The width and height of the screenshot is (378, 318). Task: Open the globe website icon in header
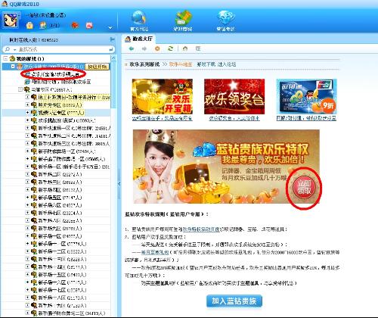pos(139,18)
